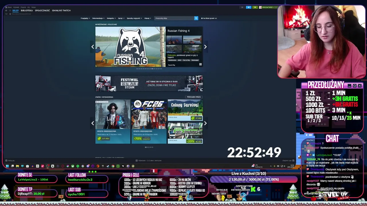Open the Wyświetl menu

pos(16,7)
